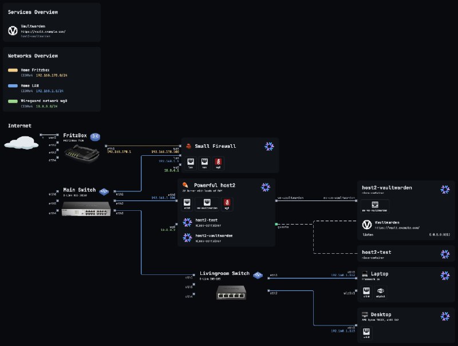
Task: Open the vault URL in host2-vaultwarden card
Action: pyautogui.click(x=397, y=227)
